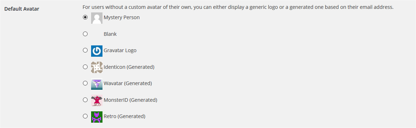Click the "Gravatar Logo" text label
This screenshot has height=128, width=416.
(120, 50)
